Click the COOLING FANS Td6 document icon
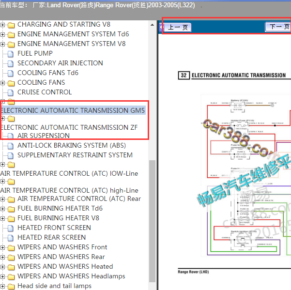 (11, 73)
